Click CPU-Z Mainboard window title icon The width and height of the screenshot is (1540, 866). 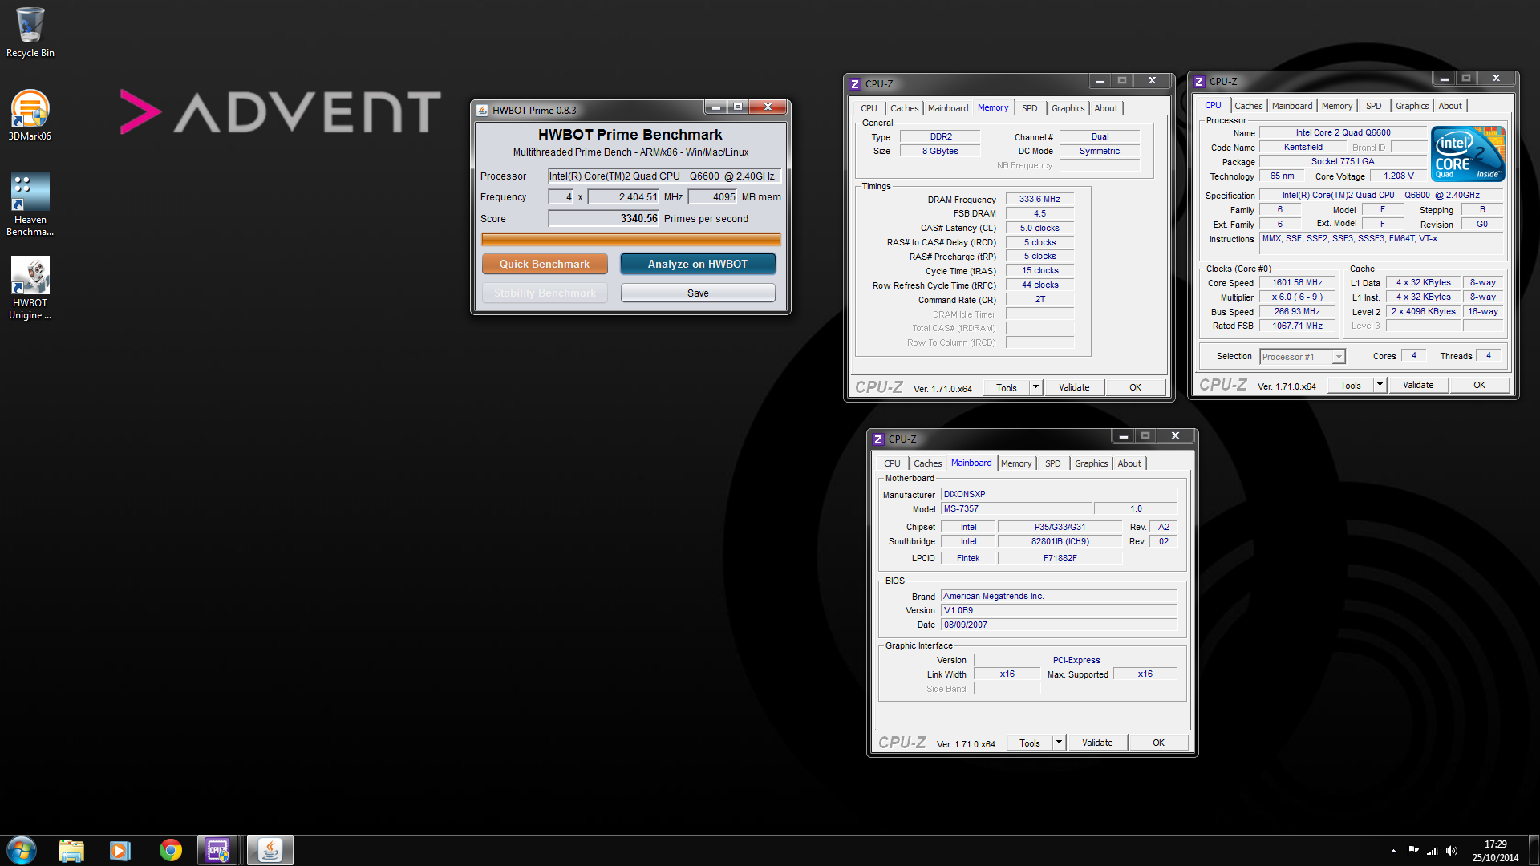[x=878, y=439]
